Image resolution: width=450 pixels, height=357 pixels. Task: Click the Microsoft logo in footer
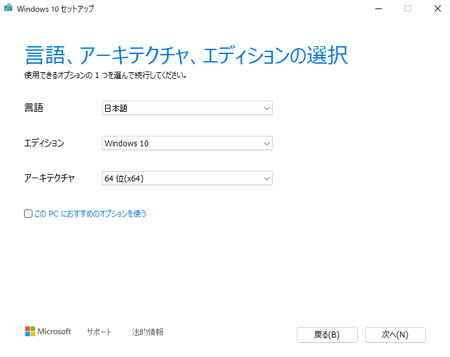tap(48, 332)
